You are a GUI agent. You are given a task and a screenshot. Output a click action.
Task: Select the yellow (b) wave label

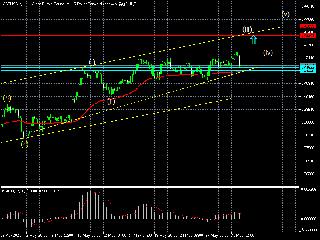pos(7,98)
